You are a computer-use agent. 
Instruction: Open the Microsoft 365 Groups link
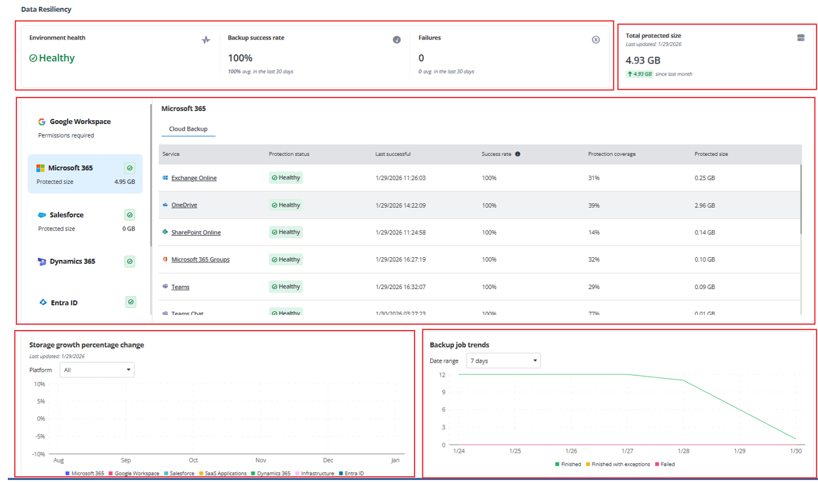[200, 260]
